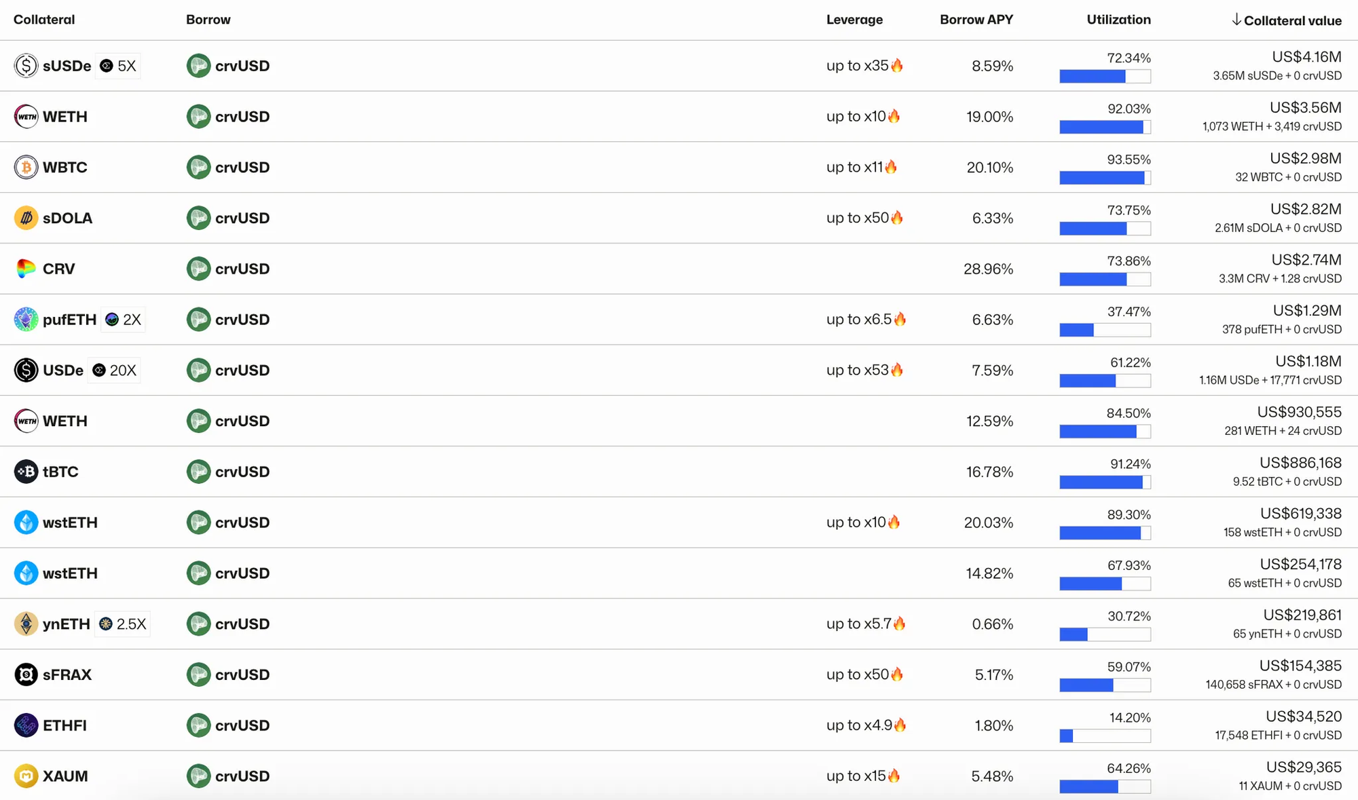Click the flame icon beside up to x35
The height and width of the screenshot is (800, 1358).
[x=897, y=65]
